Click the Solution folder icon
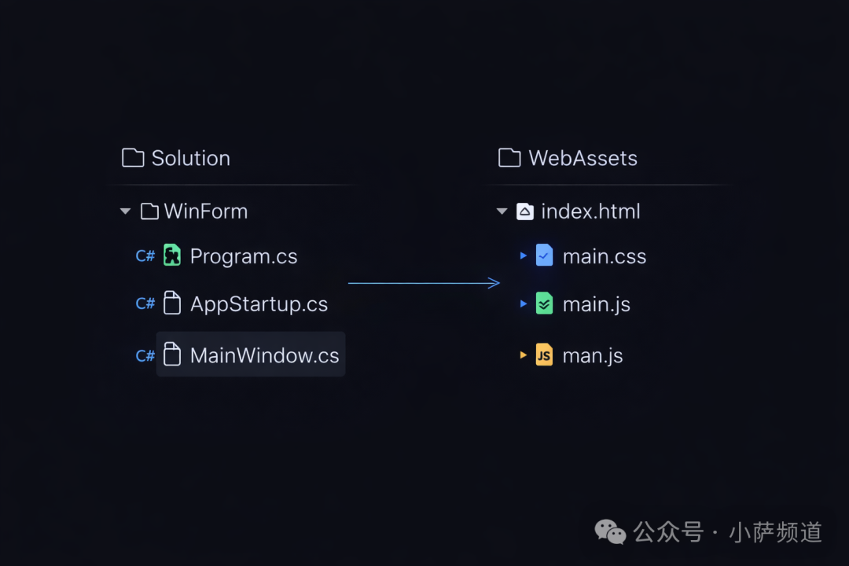 click(133, 158)
